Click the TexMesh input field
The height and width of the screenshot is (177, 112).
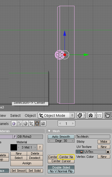click(x=93, y=137)
